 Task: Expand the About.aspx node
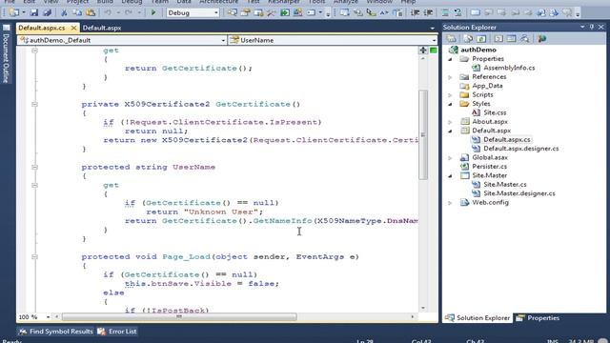click(451, 122)
